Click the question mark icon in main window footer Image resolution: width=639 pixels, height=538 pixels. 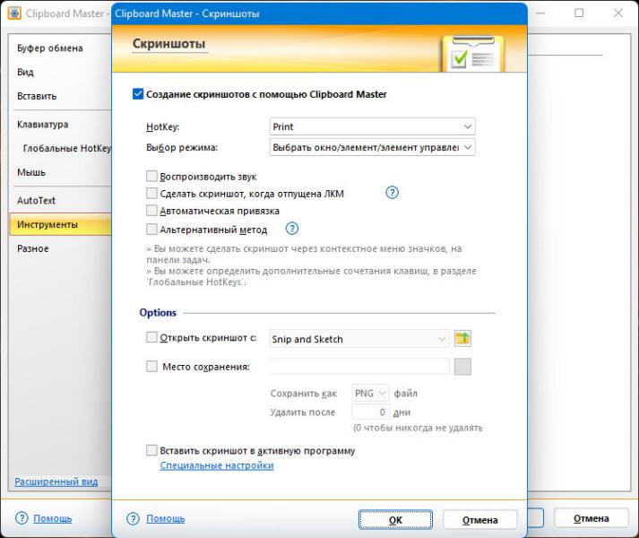[x=22, y=518]
